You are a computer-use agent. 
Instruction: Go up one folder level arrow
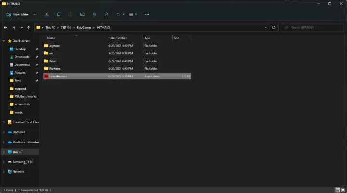[x=29, y=27]
